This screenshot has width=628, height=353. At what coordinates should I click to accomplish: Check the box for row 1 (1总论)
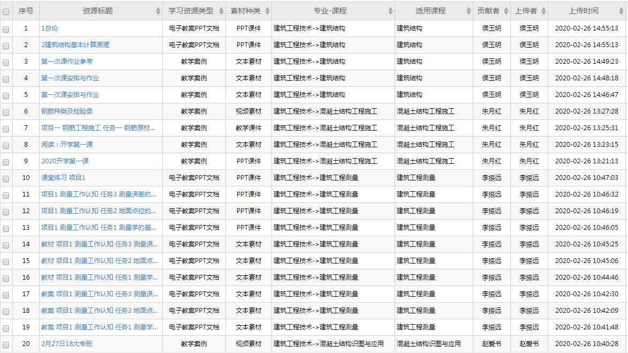(6, 29)
